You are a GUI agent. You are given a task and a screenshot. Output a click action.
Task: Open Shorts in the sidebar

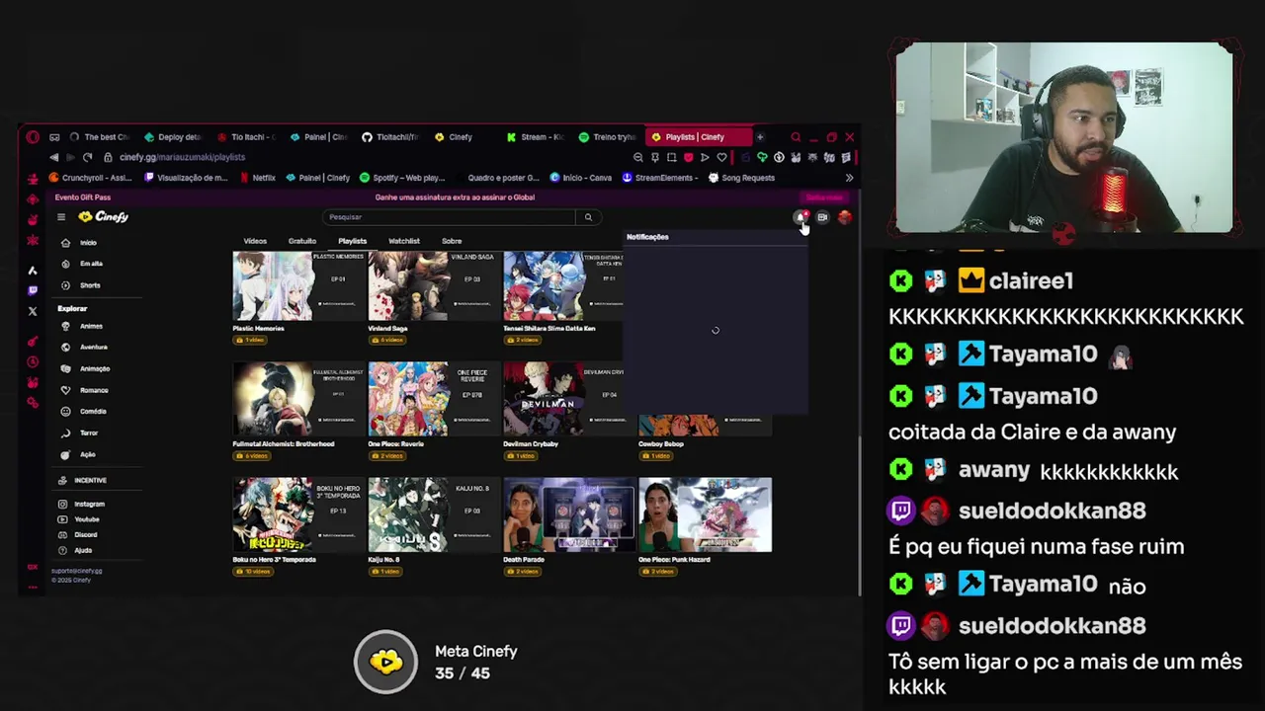point(82,285)
